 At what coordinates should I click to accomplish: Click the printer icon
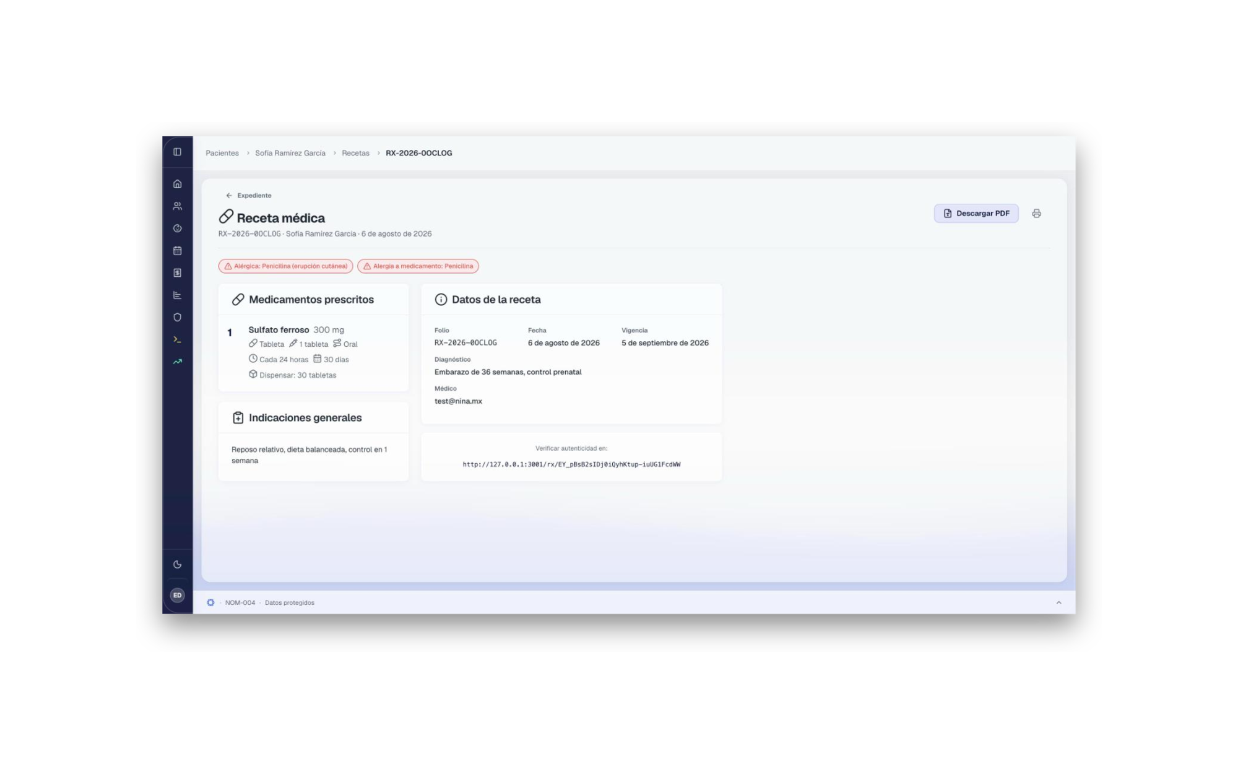click(x=1036, y=214)
